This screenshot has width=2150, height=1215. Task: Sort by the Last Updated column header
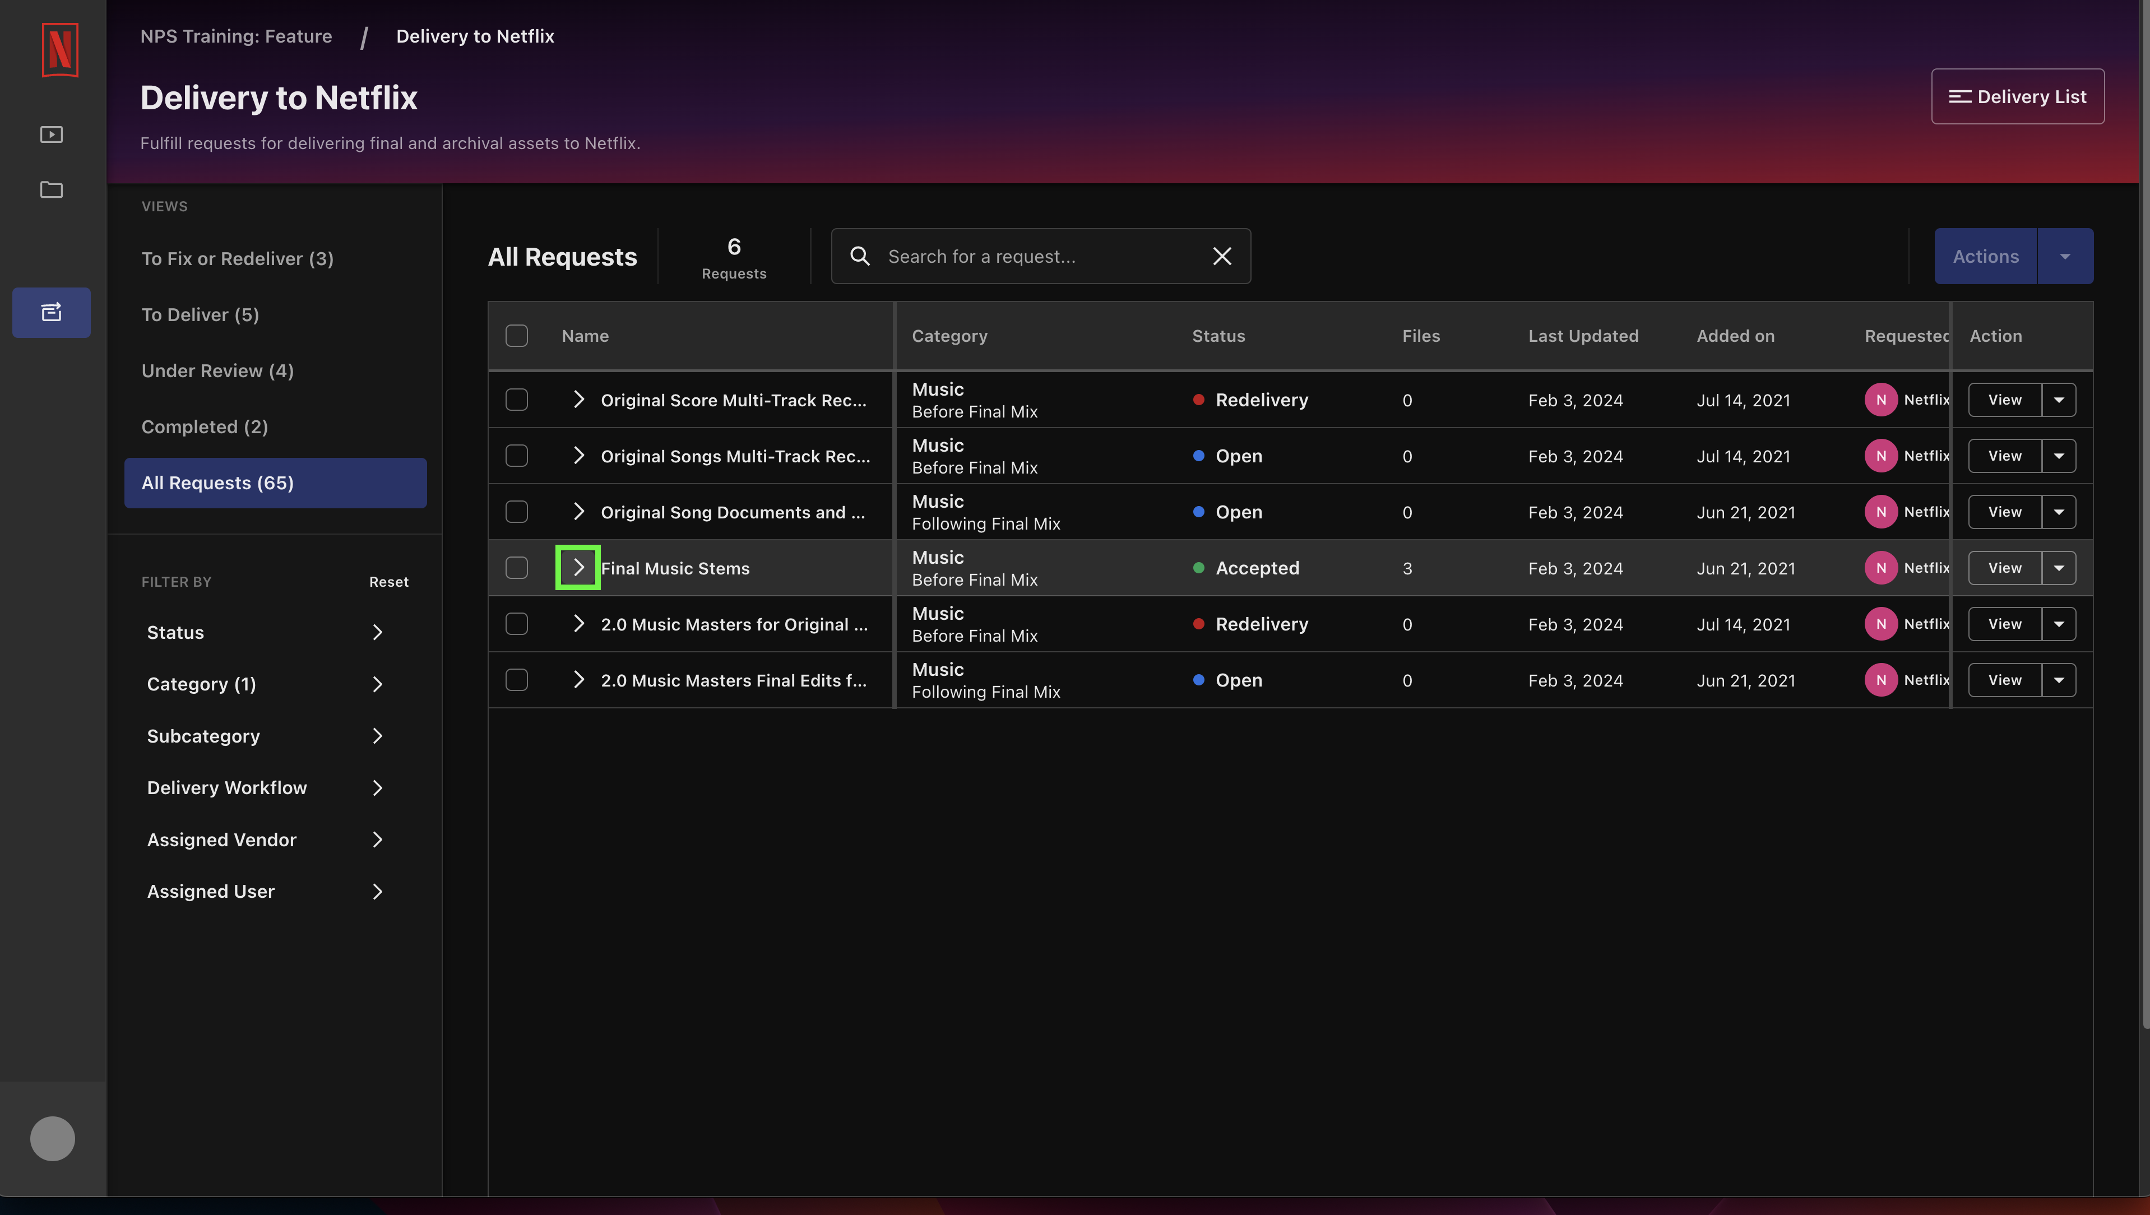(1583, 336)
